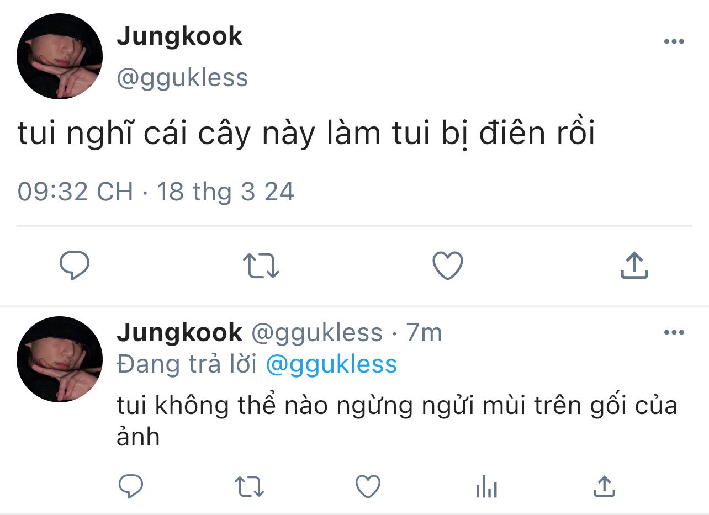709x515 pixels.
Task: Click blue @ggukless mention in reply
Action: (331, 364)
